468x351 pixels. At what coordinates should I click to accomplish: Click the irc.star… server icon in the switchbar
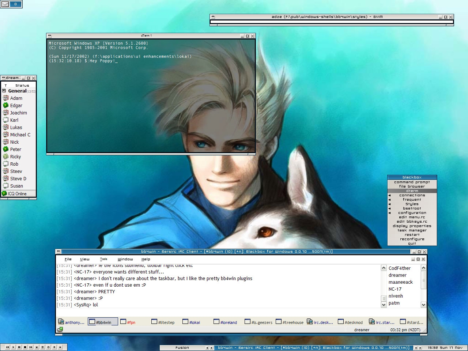pyautogui.click(x=372, y=322)
